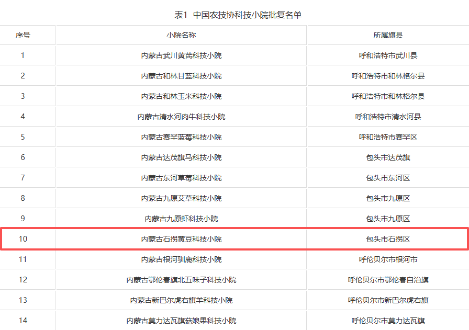Select 呼伦贝尔市莫力达瓦旗 cell
This screenshot has width=469, height=330.
click(388, 321)
